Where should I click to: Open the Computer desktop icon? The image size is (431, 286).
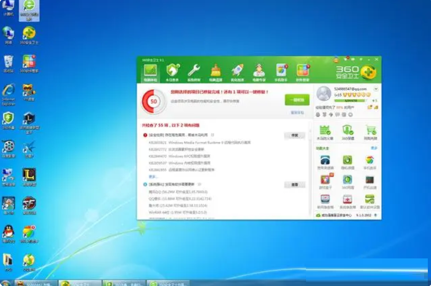click(8, 8)
